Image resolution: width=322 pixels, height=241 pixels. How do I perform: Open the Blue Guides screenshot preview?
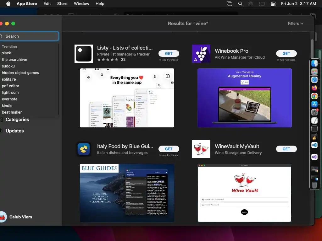(127, 193)
